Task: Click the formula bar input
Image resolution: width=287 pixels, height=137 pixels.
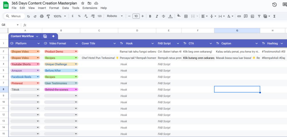Action: click(x=157, y=25)
